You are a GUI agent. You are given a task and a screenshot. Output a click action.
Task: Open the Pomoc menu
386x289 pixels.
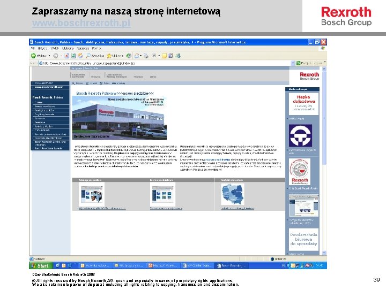point(96,48)
